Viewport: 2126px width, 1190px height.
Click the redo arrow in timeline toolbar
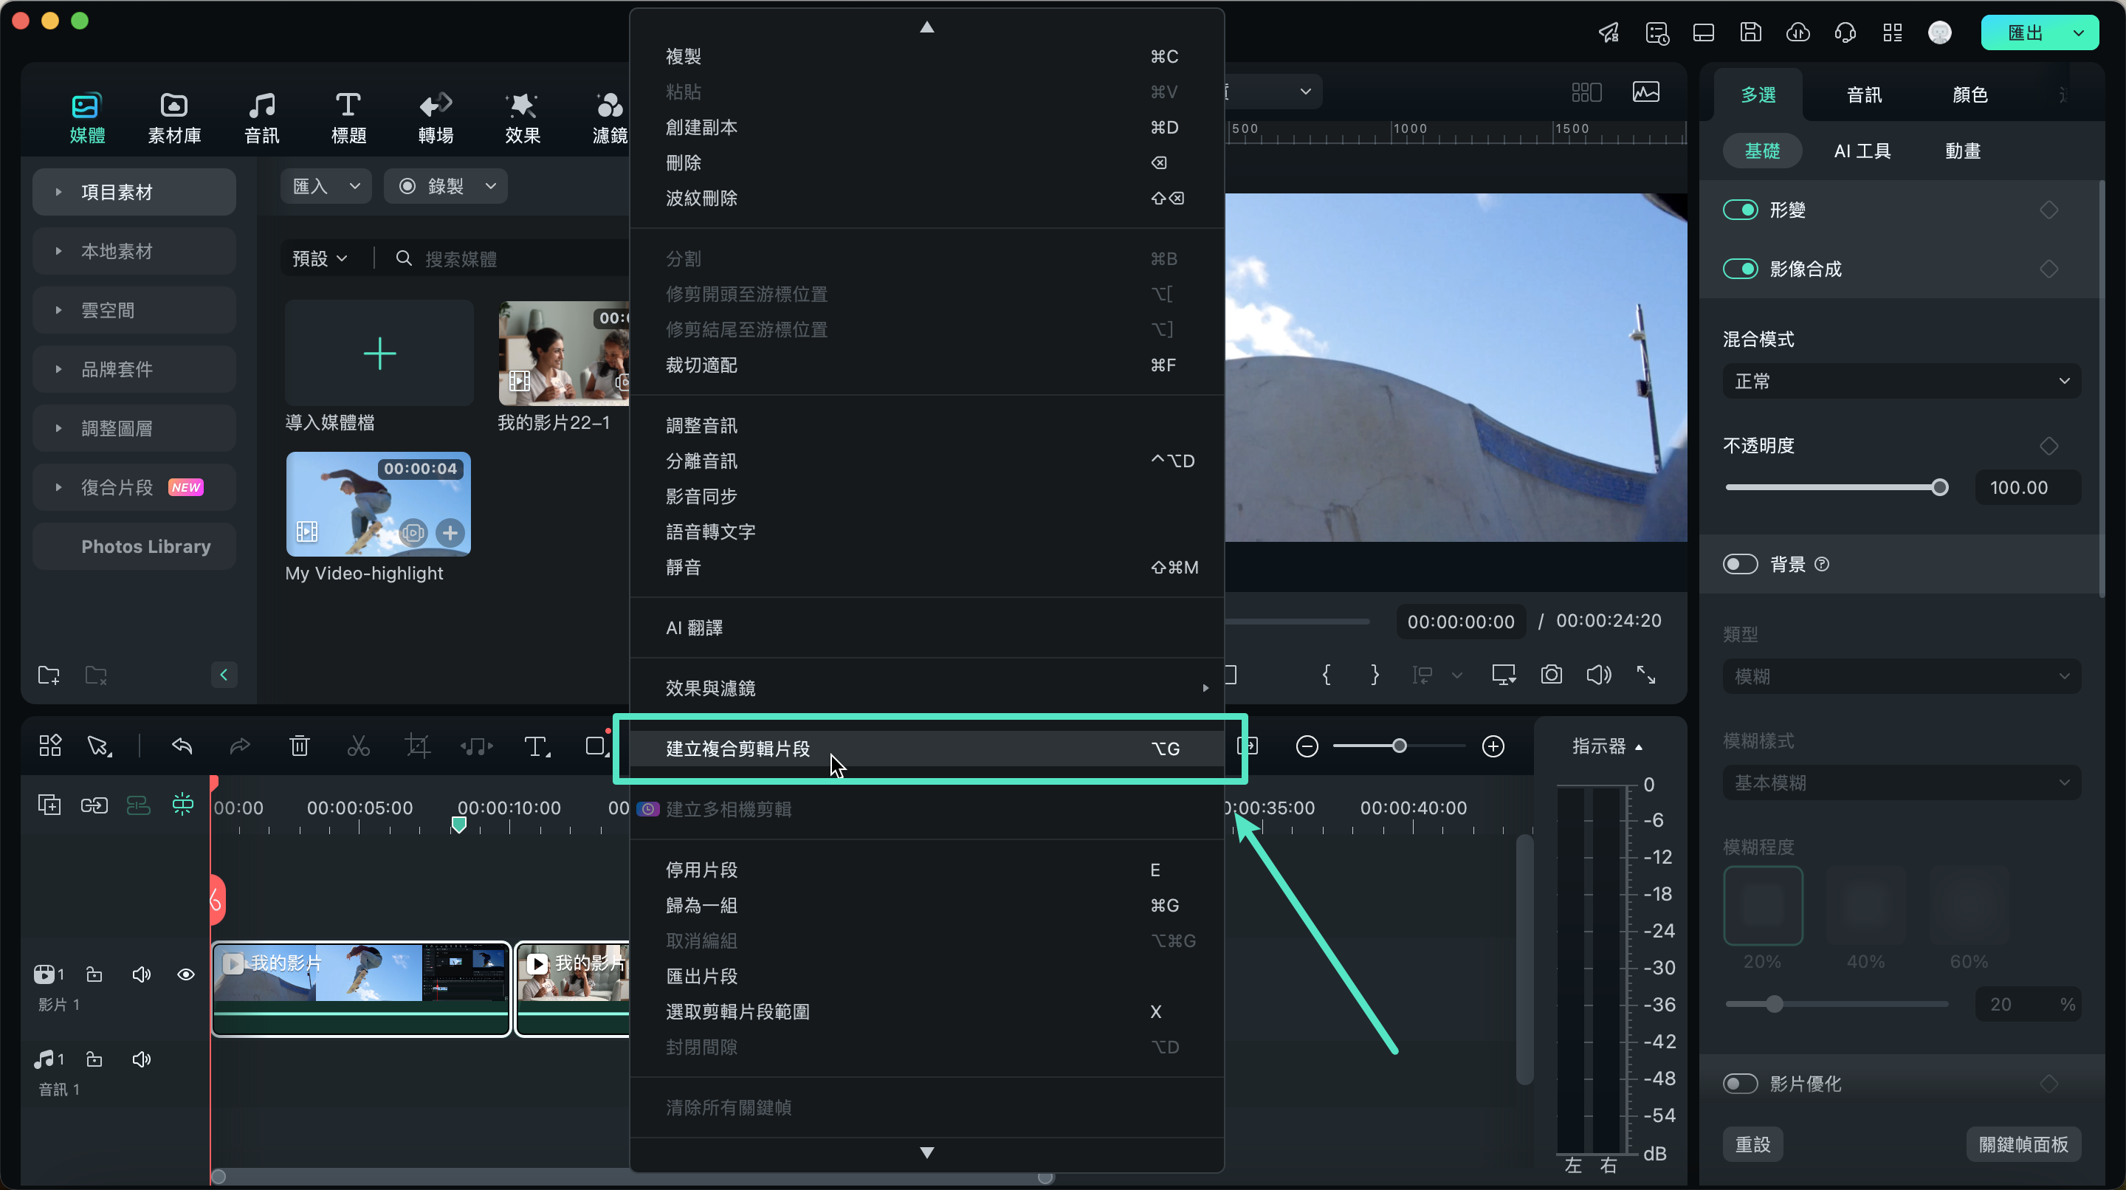pyautogui.click(x=239, y=746)
